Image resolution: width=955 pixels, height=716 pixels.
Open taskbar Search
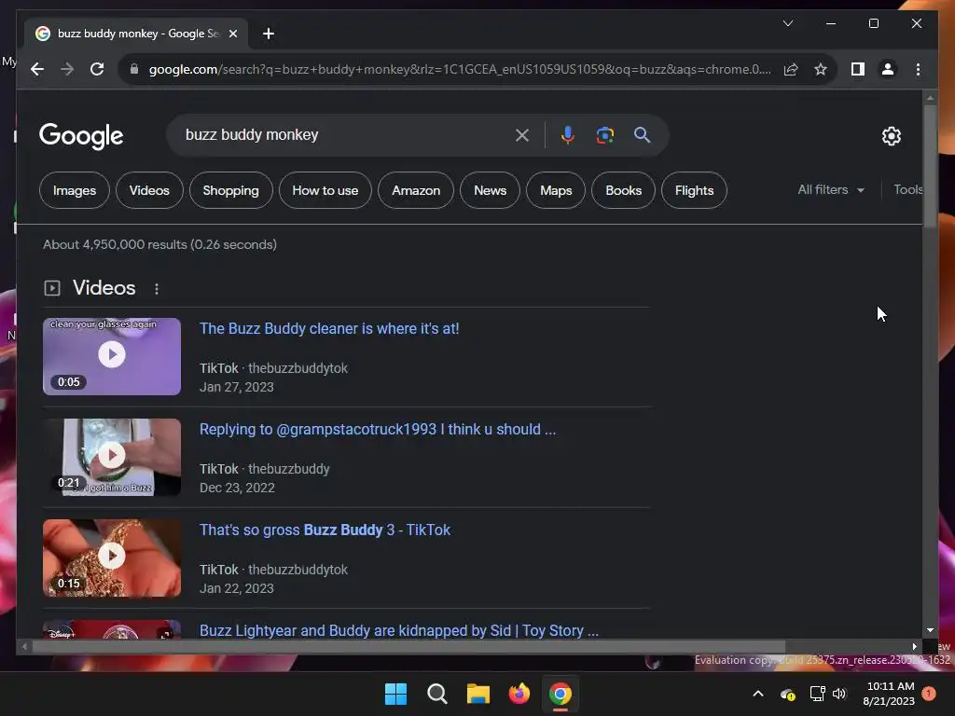click(x=437, y=694)
